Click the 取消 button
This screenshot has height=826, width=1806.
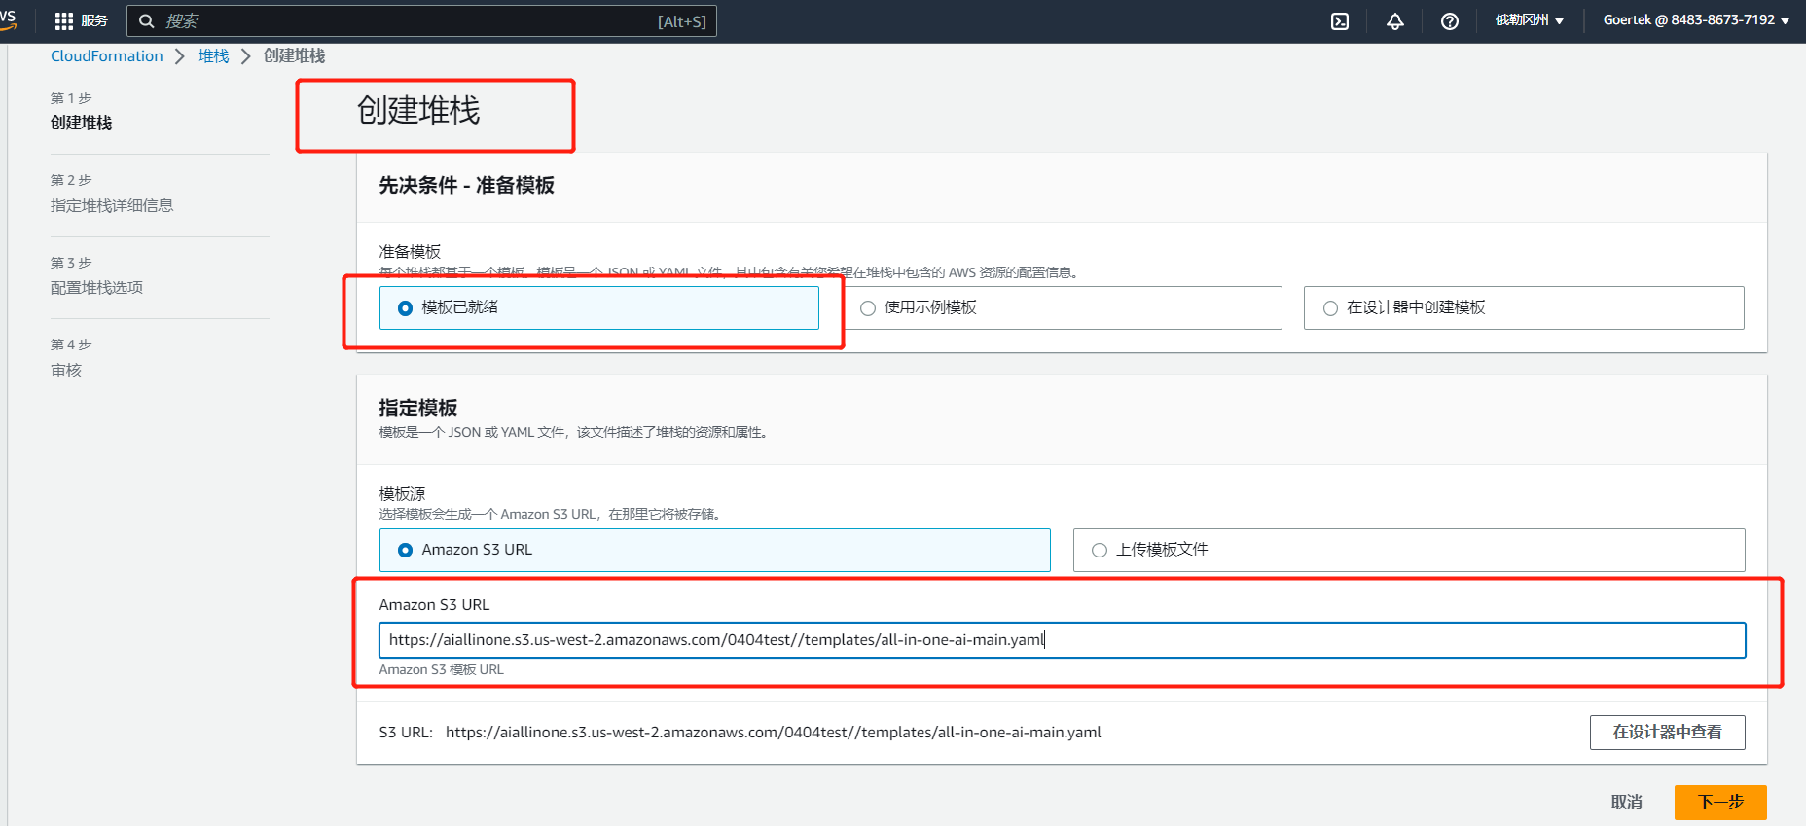click(1626, 802)
